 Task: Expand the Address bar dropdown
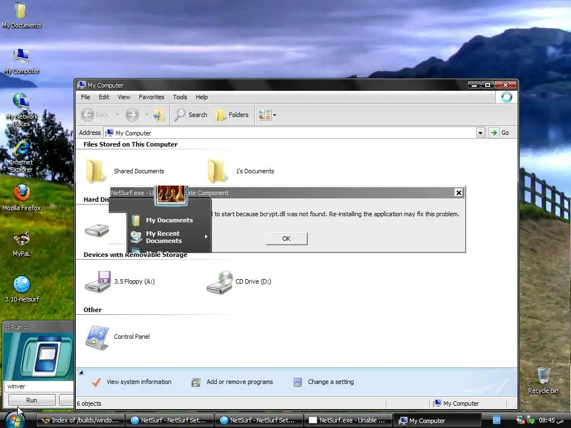pyautogui.click(x=480, y=133)
